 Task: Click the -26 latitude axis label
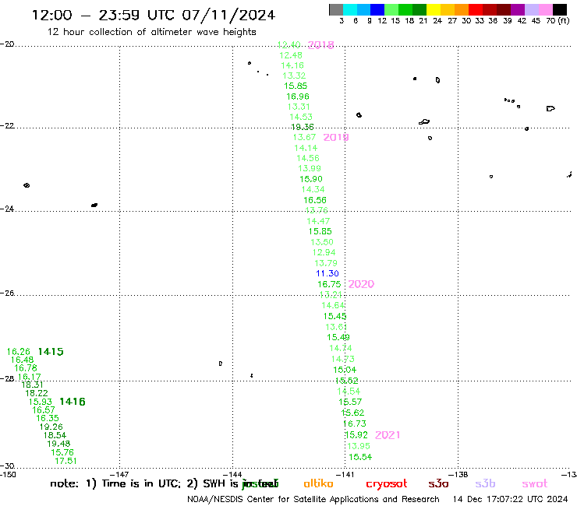tap(7, 293)
